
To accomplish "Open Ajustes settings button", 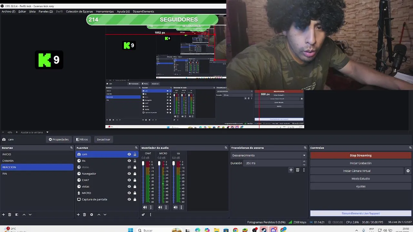I will 361,186.
